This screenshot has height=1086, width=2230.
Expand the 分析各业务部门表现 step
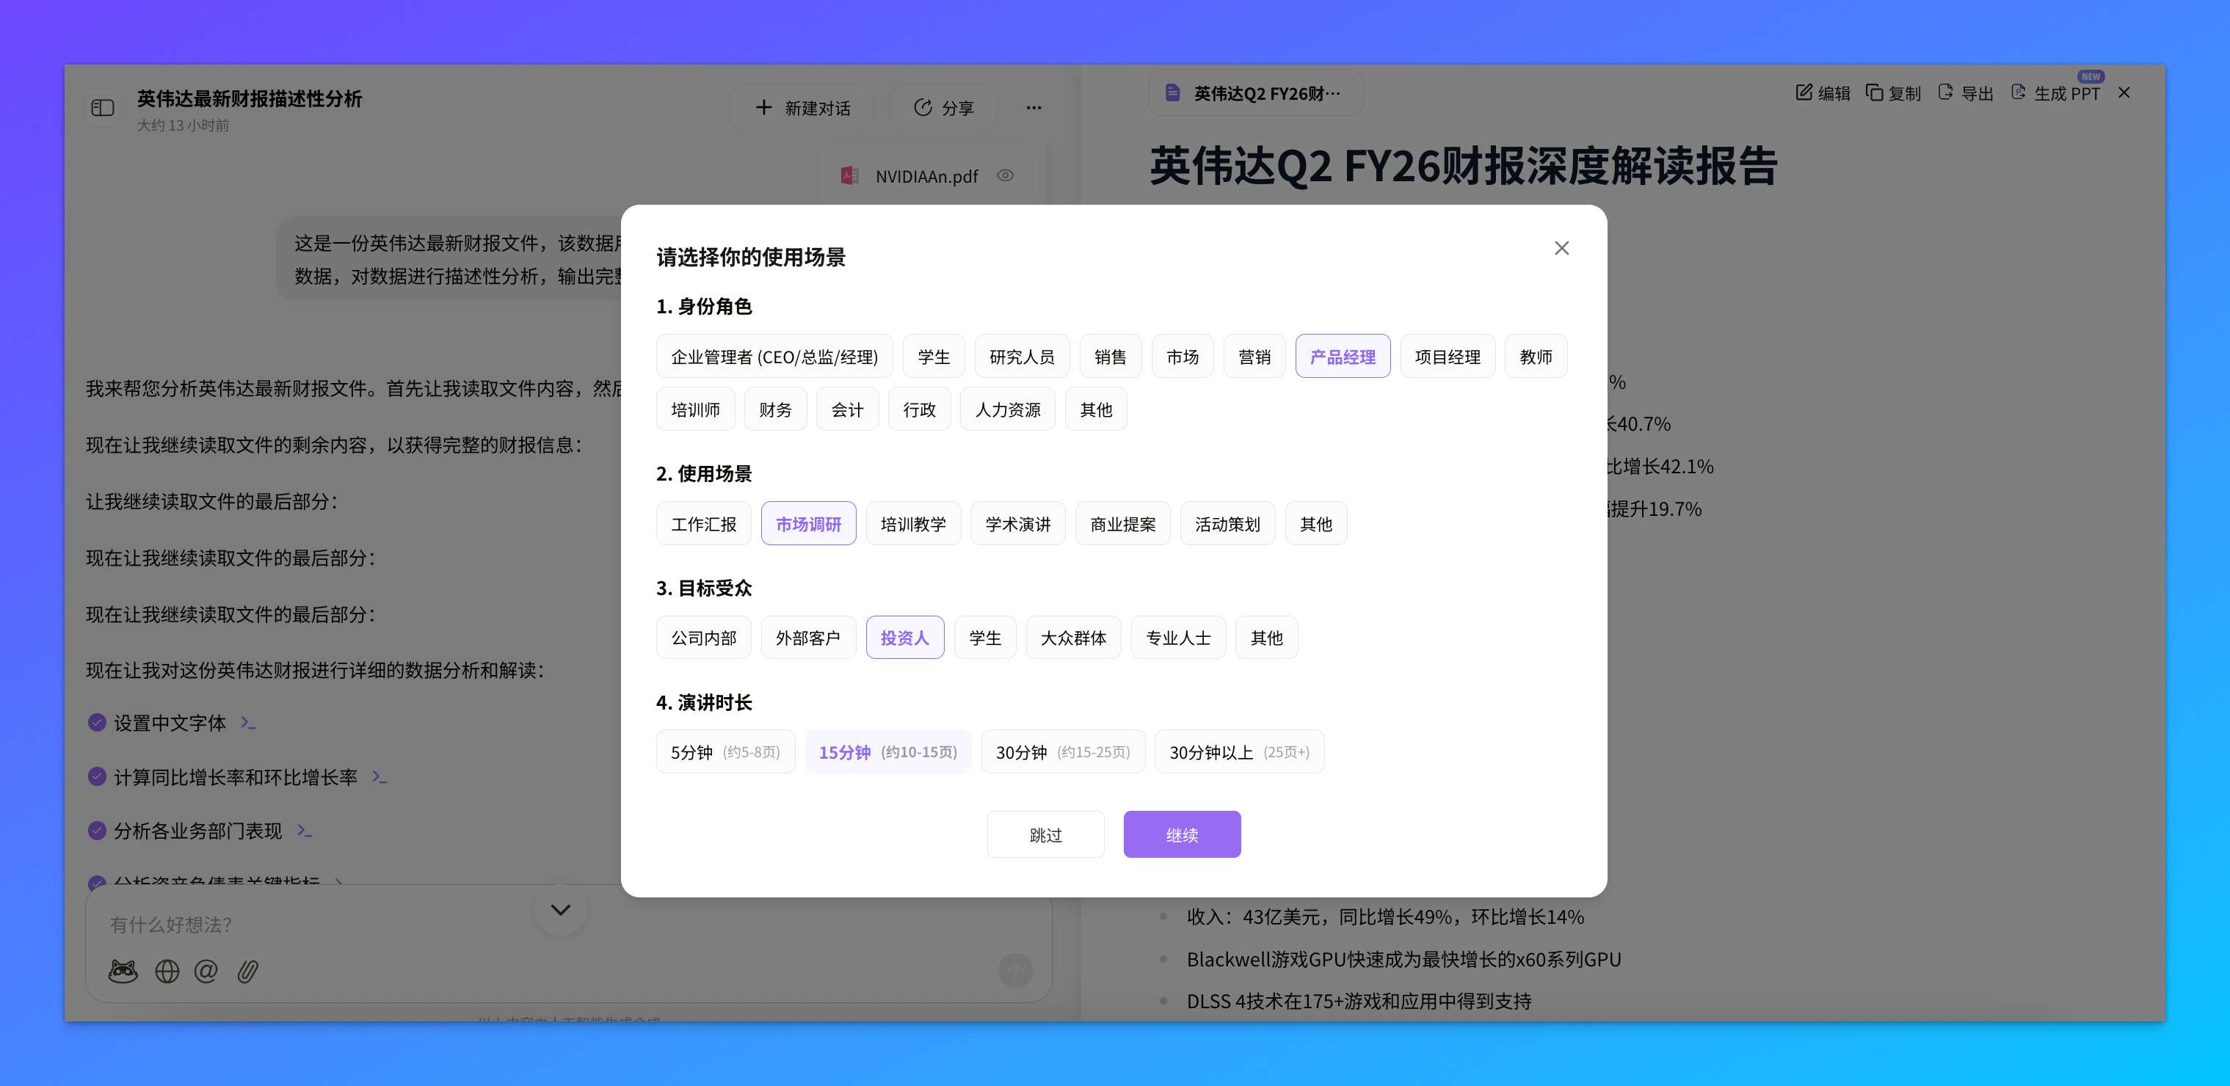(x=305, y=831)
